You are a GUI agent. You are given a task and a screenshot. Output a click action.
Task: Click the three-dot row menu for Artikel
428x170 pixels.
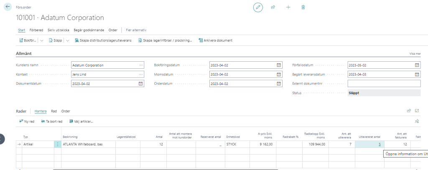pyautogui.click(x=58, y=144)
